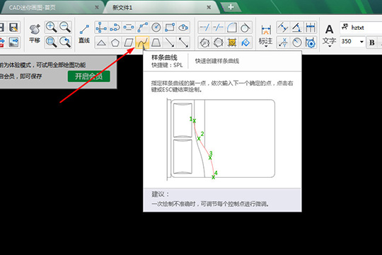382x255 pixels.
Task: Open the Text (文字) tool dropdown
Action: point(330,35)
